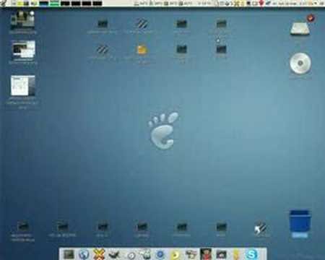Click the red tray icon in the top panel
325x260 pixels.
[261, 4]
